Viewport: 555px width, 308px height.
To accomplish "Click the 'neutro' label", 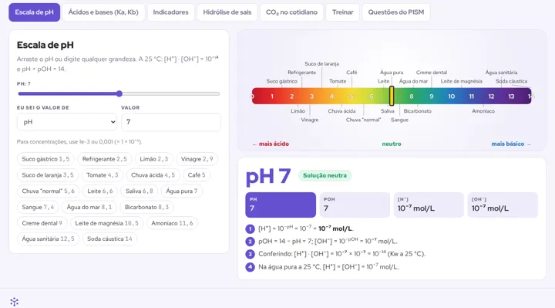I will tap(392, 144).
